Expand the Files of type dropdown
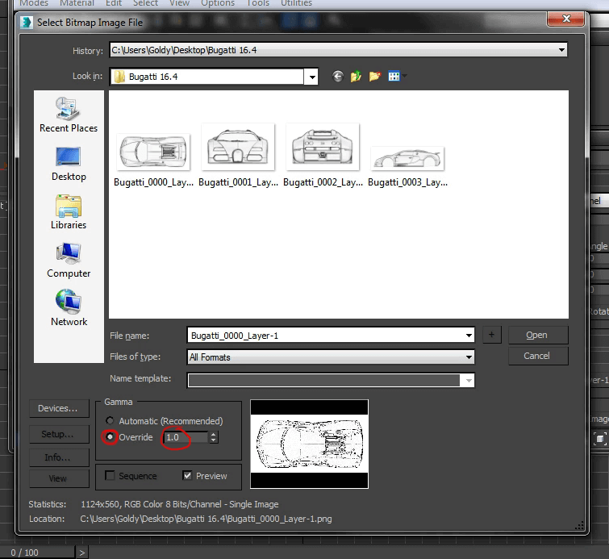Viewport: 609px width, 559px height. pyautogui.click(x=469, y=357)
